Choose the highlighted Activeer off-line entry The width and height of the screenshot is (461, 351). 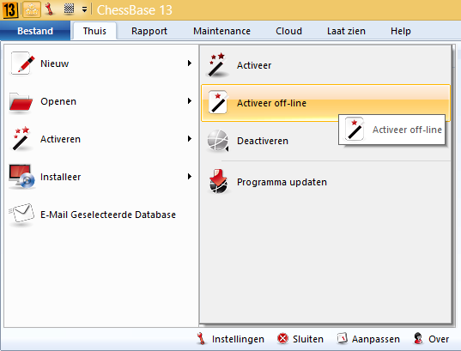pos(325,103)
